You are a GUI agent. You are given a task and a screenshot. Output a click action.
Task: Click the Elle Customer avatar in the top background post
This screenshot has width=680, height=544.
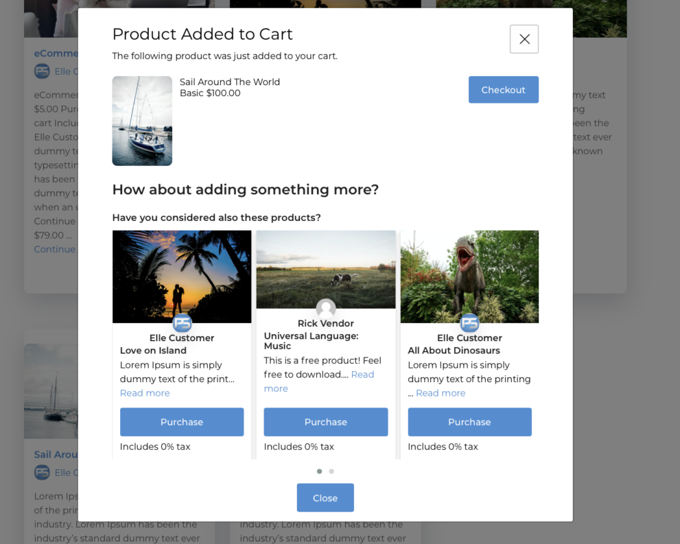[x=42, y=71]
